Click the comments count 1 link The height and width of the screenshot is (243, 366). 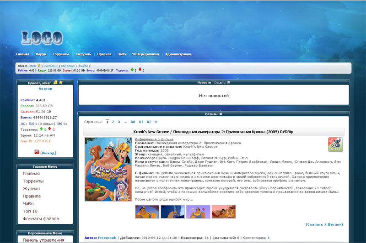tap(269, 238)
